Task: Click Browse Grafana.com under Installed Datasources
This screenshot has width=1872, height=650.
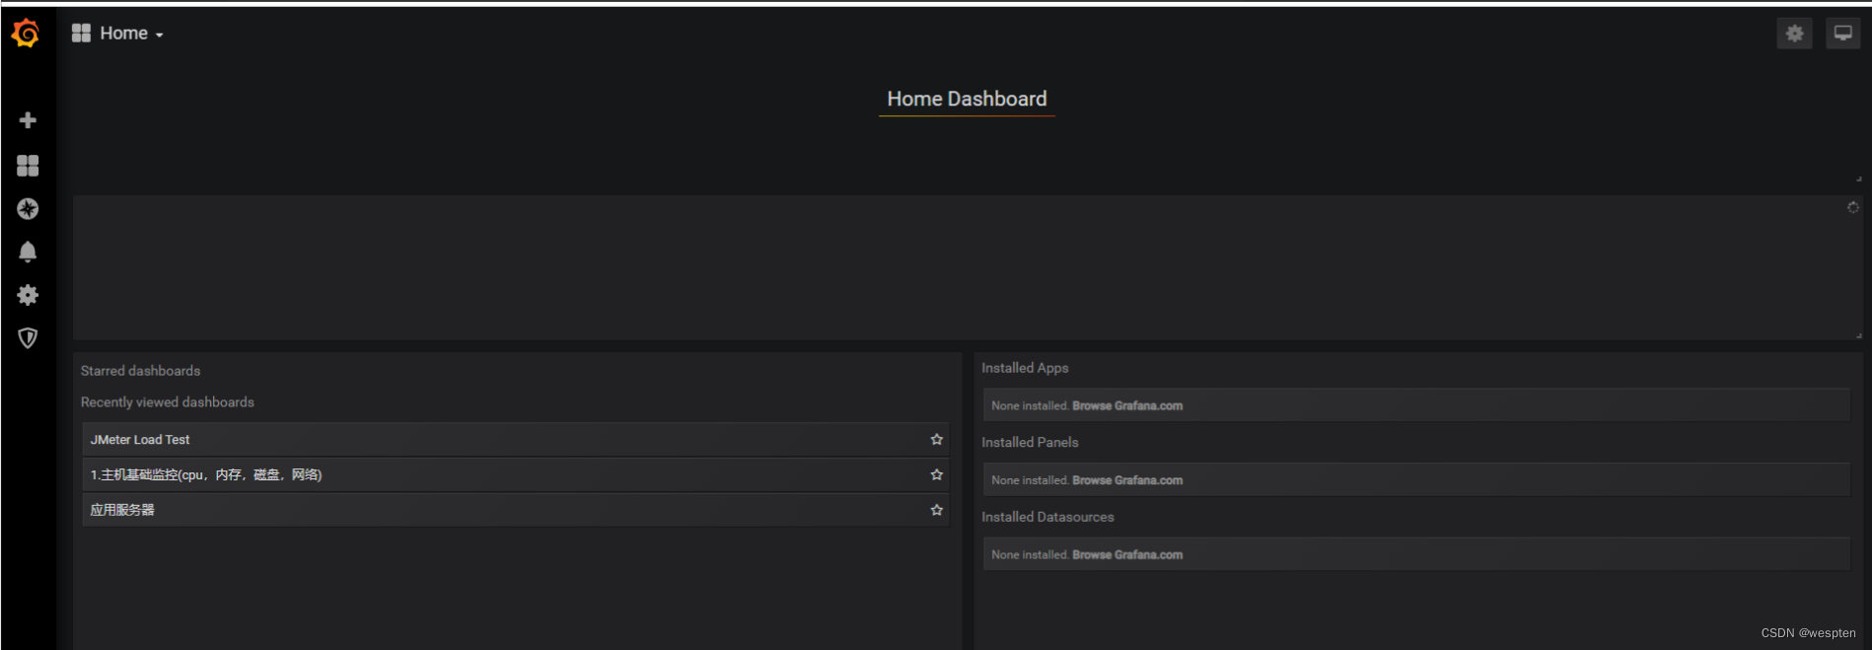Action: [1126, 555]
